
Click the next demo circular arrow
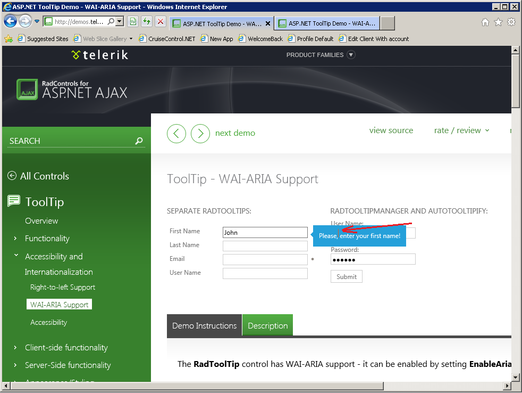(x=200, y=134)
